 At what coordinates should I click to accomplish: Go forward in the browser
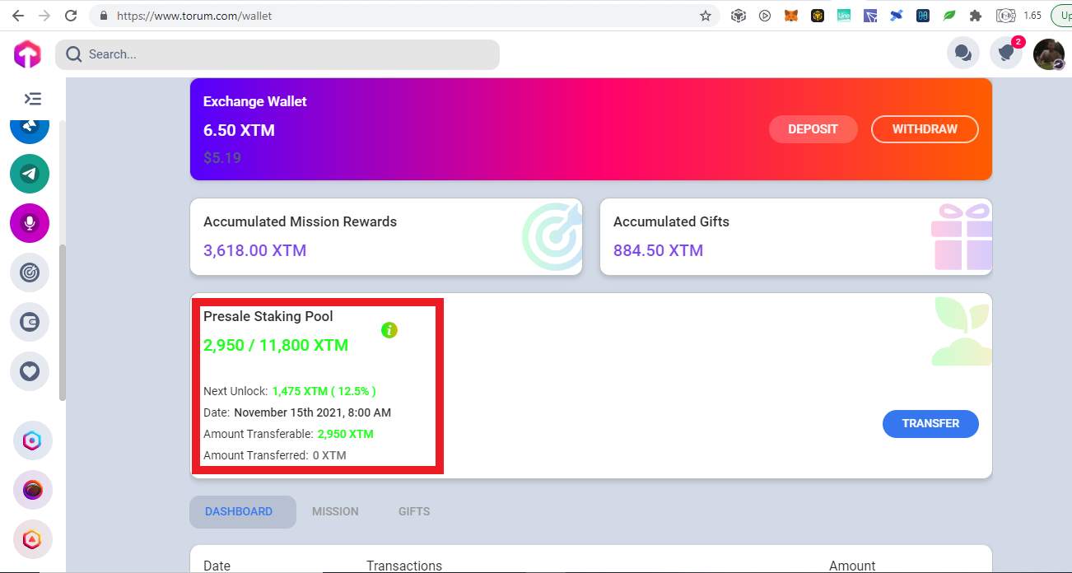pos(44,16)
